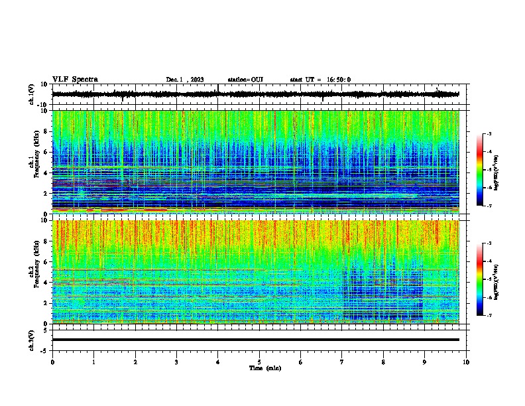Click time axis tick label "1"
This screenshot has width=525, height=406.
tap(93, 362)
